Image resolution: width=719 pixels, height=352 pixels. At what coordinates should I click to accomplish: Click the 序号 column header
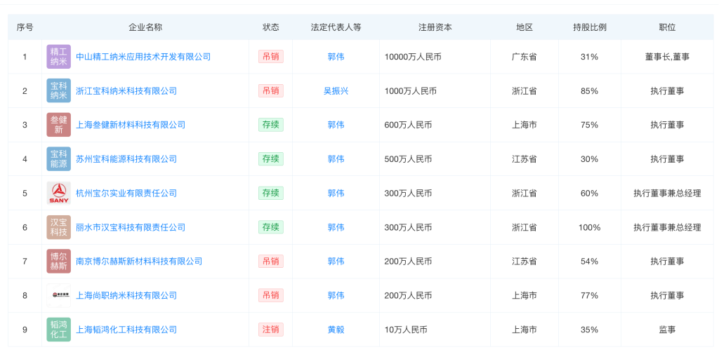pyautogui.click(x=25, y=27)
